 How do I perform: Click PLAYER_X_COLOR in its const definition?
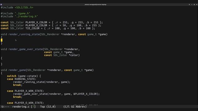(x=36, y=22)
